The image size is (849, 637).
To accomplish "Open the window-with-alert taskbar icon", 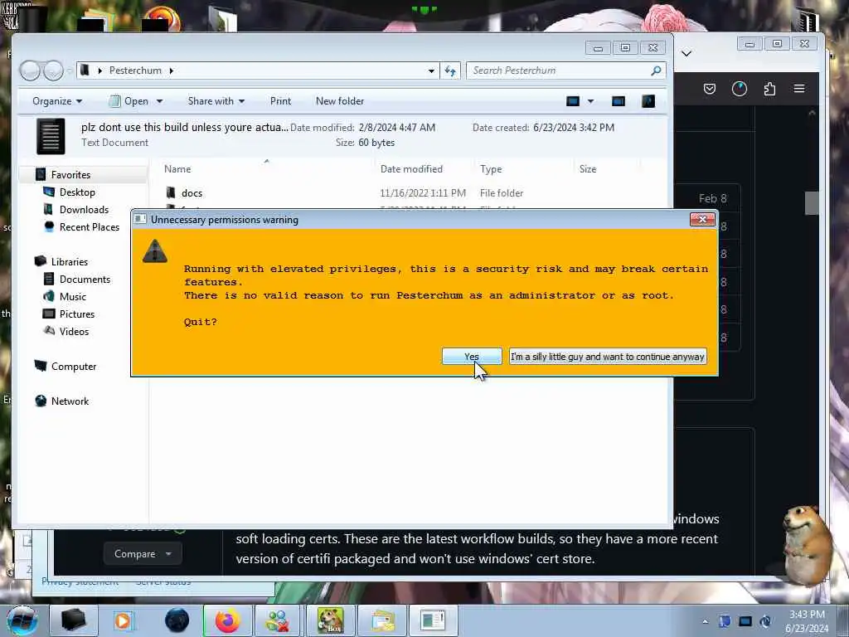I will (433, 620).
